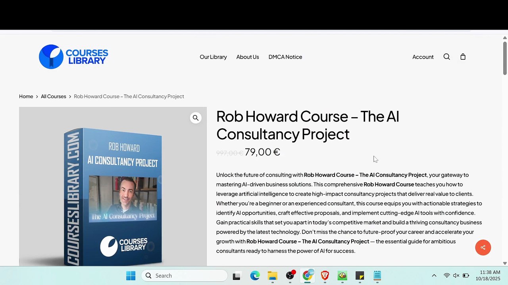The image size is (508, 285).
Task: Open File Explorer from the taskbar
Action: tap(272, 276)
